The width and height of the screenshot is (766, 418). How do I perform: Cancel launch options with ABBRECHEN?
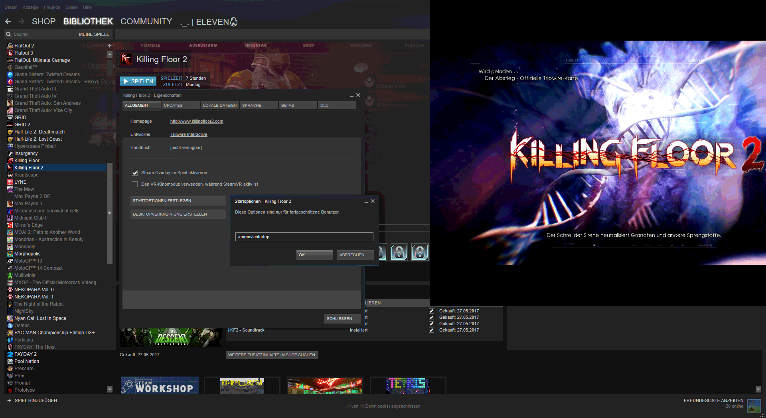[355, 255]
